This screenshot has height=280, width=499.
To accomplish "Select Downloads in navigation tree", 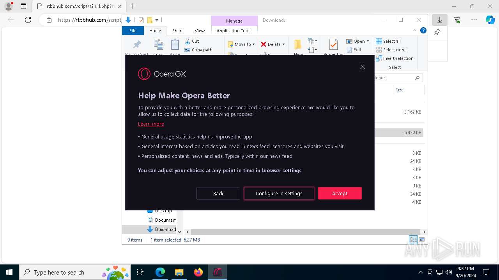I will 162,229.
